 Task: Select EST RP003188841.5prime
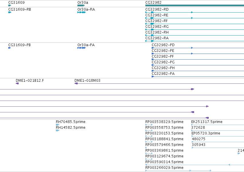(164, 139)
